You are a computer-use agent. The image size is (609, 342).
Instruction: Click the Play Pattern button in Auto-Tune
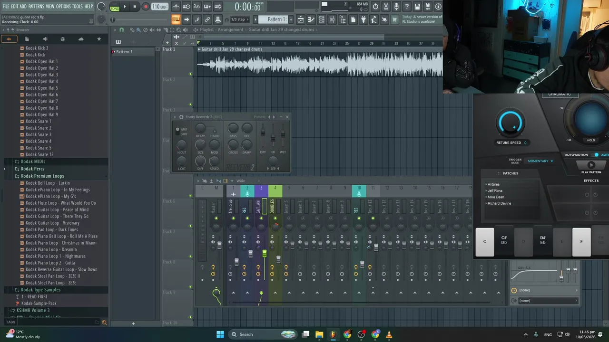[591, 165]
